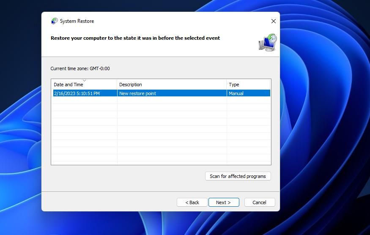This screenshot has height=235, width=370.
Task: Click the "Manual" type cell
Action: point(236,93)
